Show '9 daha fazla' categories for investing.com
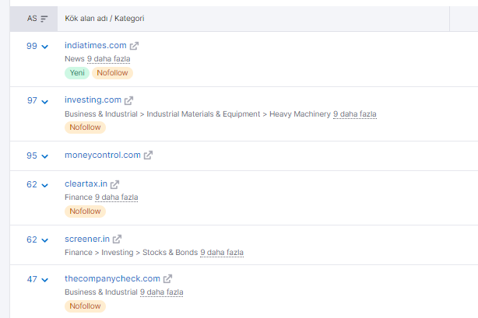Image resolution: width=478 pixels, height=318 pixels. click(x=355, y=114)
